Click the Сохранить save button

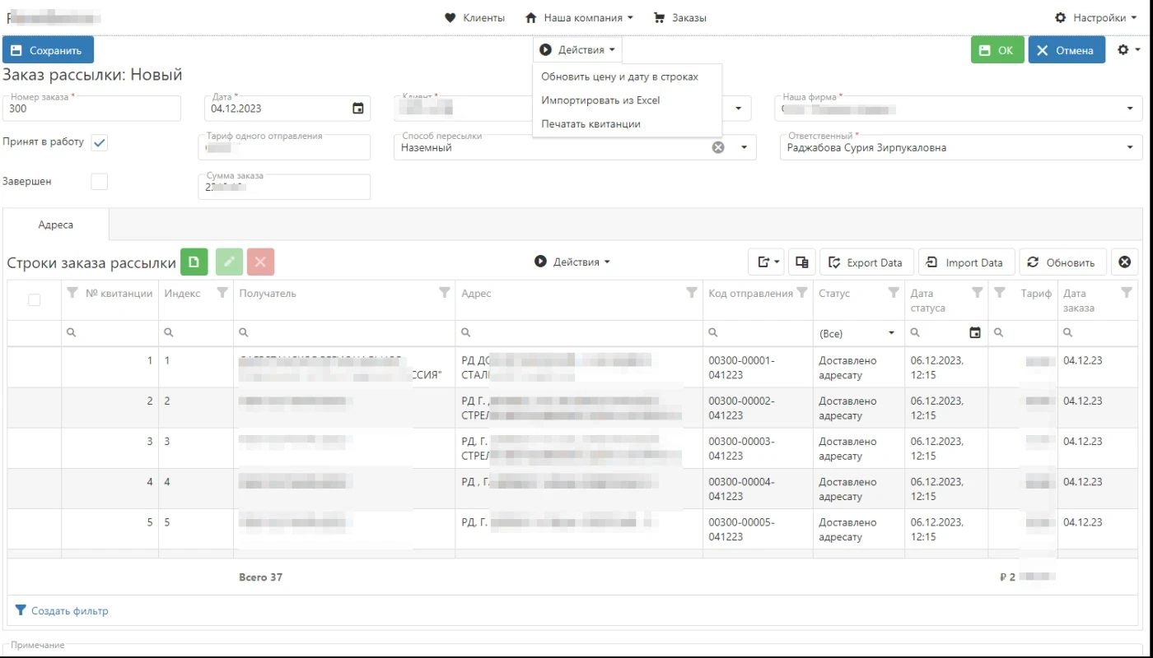pyautogui.click(x=48, y=50)
